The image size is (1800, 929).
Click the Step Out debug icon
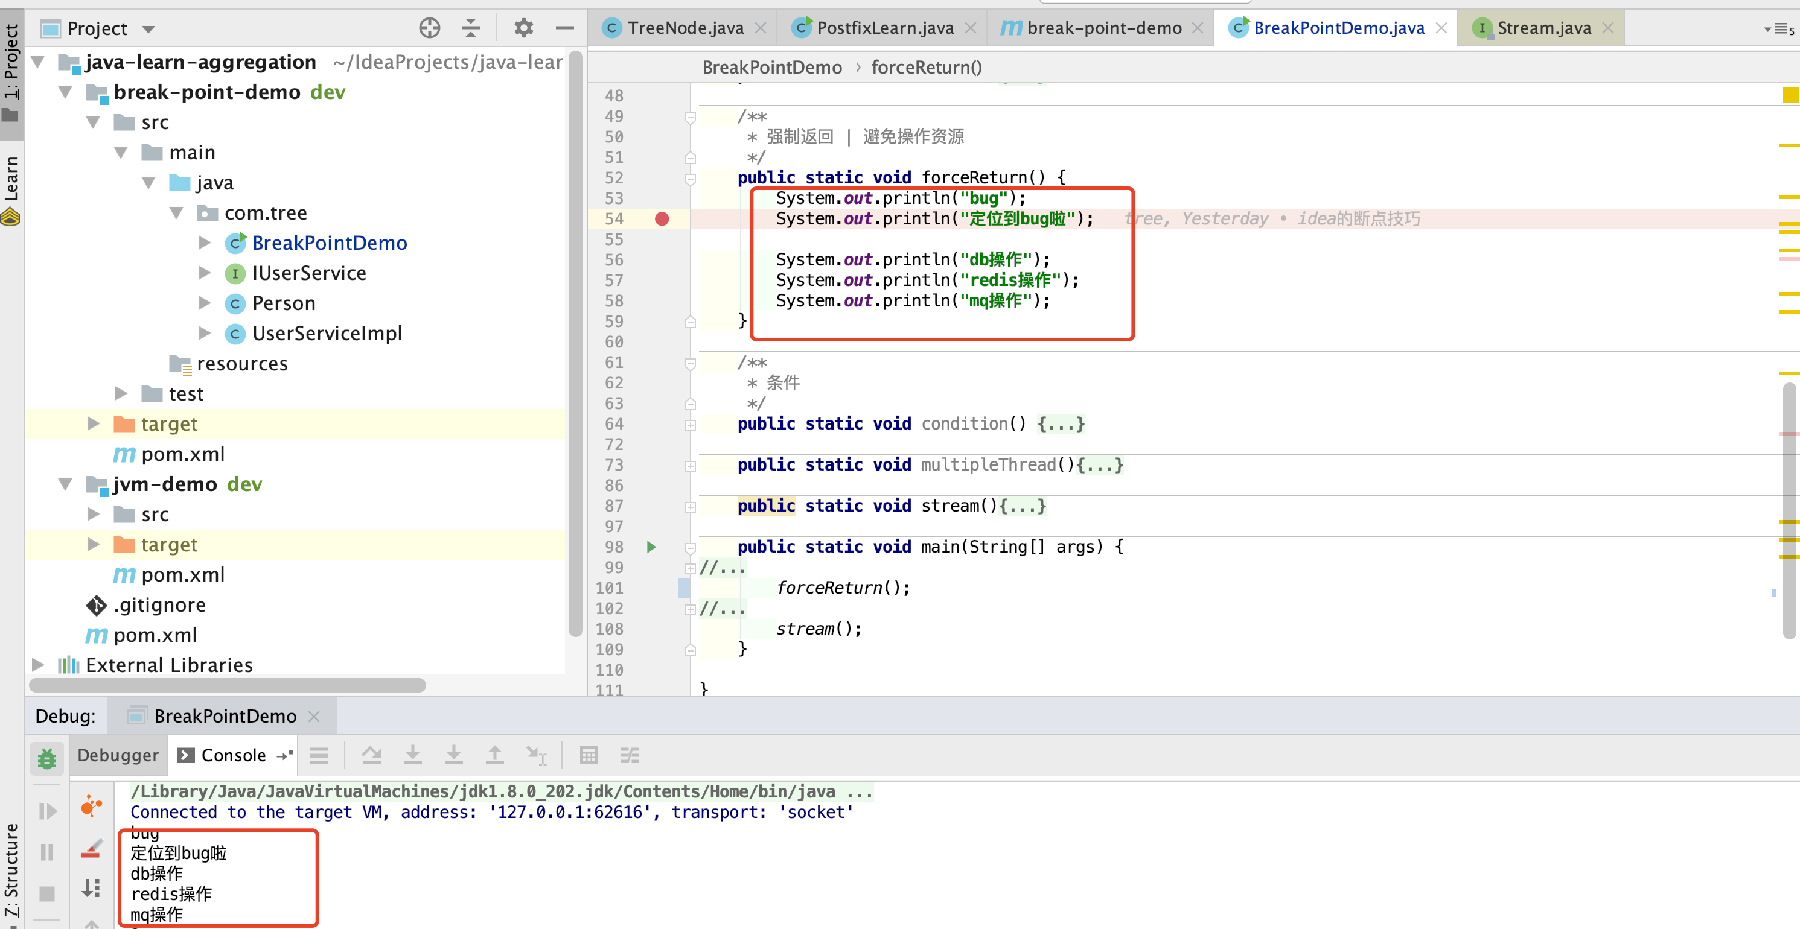pyautogui.click(x=495, y=755)
